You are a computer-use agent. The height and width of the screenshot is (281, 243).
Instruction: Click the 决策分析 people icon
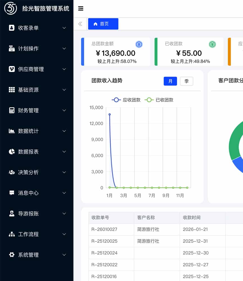[x=12, y=172]
